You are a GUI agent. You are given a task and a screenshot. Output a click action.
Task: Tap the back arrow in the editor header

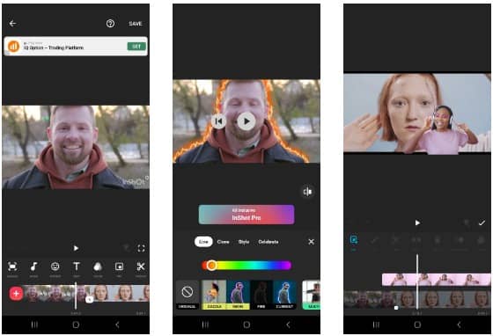tap(13, 24)
